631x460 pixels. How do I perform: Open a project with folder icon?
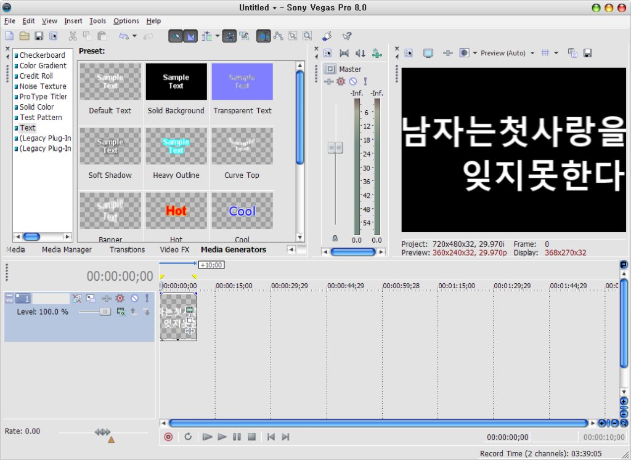coord(25,36)
